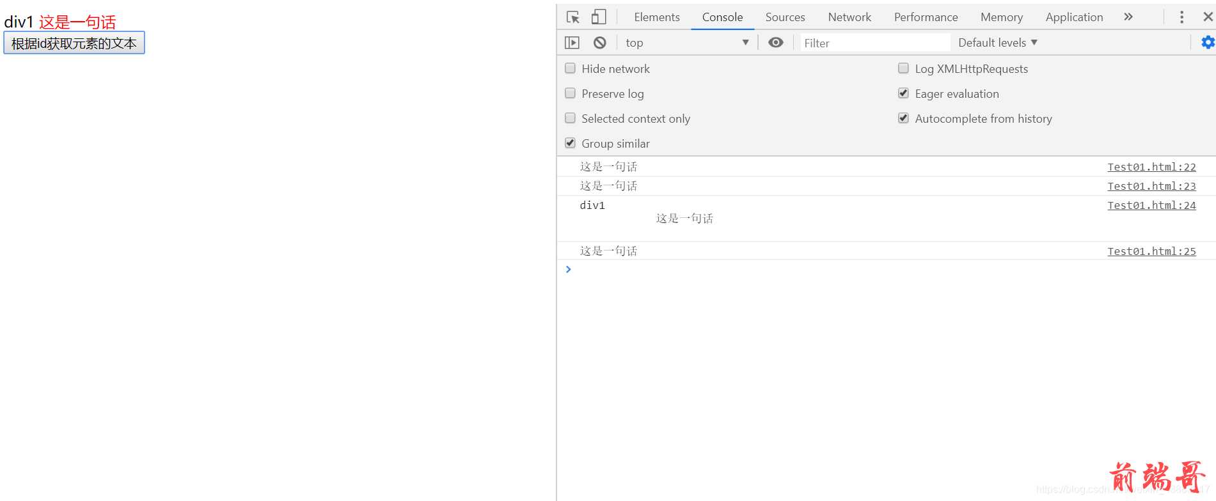The image size is (1216, 501).
Task: Expand the Default levels dropdown
Action: [x=998, y=43]
